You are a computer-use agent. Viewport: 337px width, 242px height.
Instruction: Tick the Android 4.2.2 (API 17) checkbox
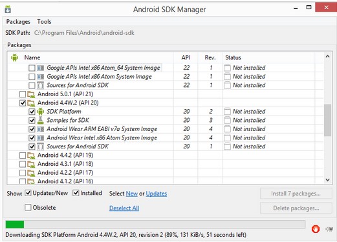pos(23,173)
